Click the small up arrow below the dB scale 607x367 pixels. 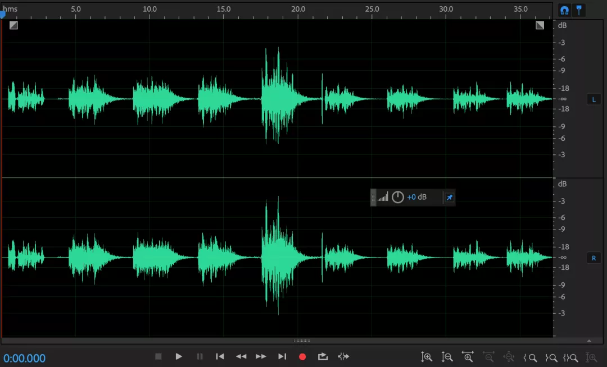589,341
